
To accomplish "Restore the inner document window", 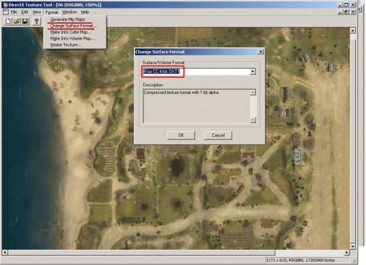I will pos(346,12).
